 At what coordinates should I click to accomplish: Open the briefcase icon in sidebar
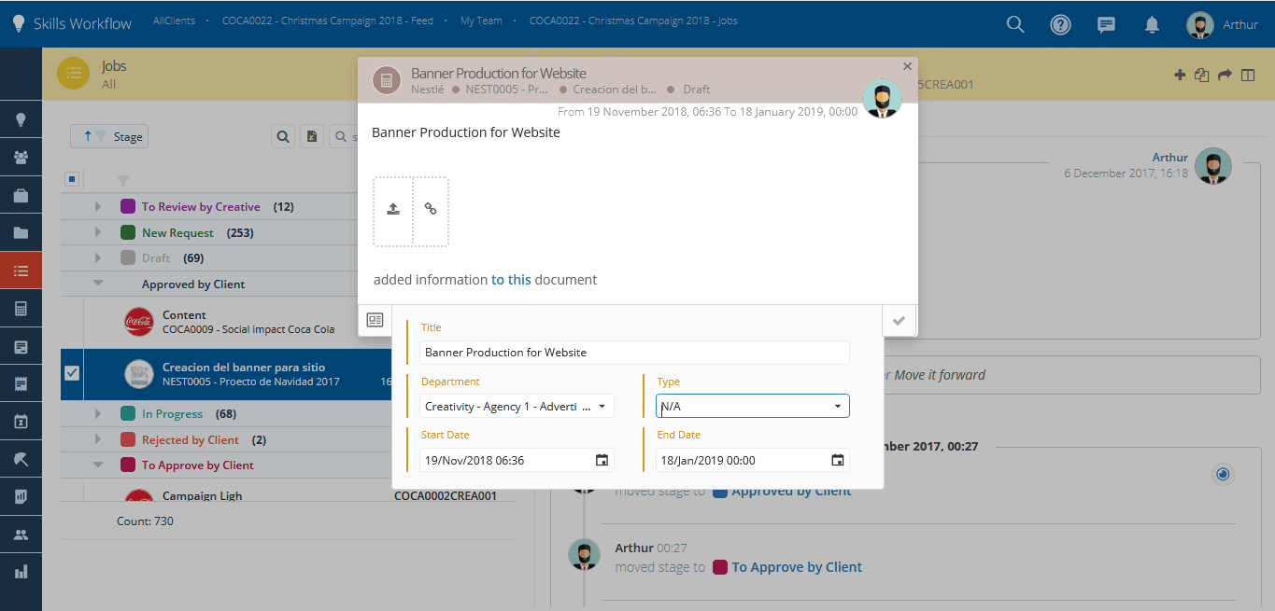coord(21,196)
